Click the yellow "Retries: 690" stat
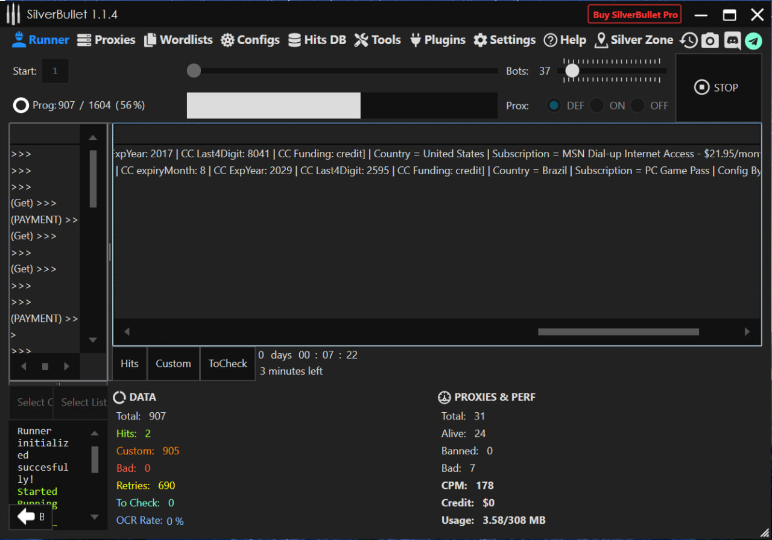This screenshot has height=540, width=772. pyautogui.click(x=146, y=486)
